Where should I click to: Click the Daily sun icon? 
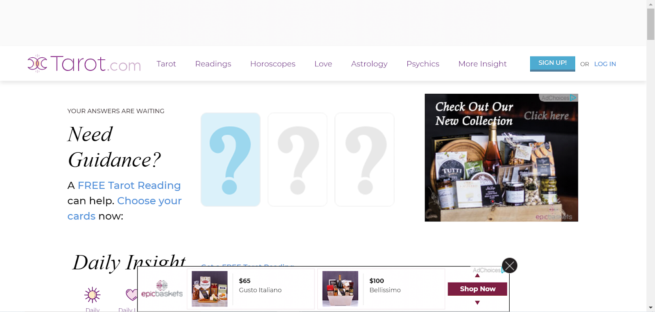coord(93,295)
